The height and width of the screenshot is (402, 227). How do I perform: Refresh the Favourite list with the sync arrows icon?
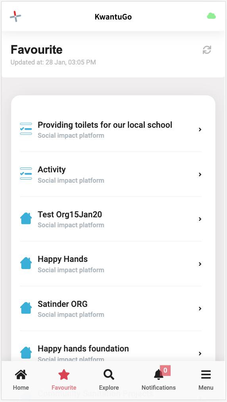207,50
